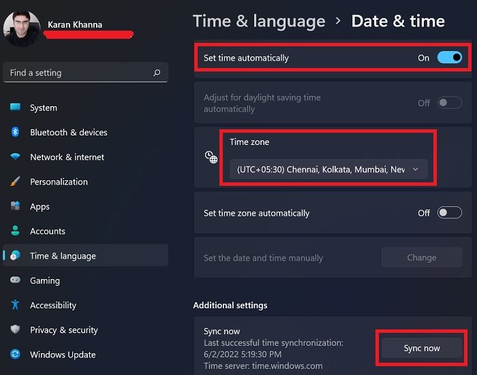Click the Accounts person icon
This screenshot has width=477, height=375.
click(x=15, y=231)
